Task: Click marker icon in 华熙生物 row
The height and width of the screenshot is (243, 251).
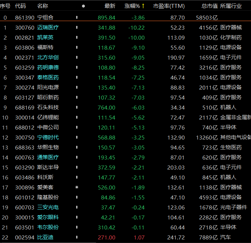Action: (77, 147)
